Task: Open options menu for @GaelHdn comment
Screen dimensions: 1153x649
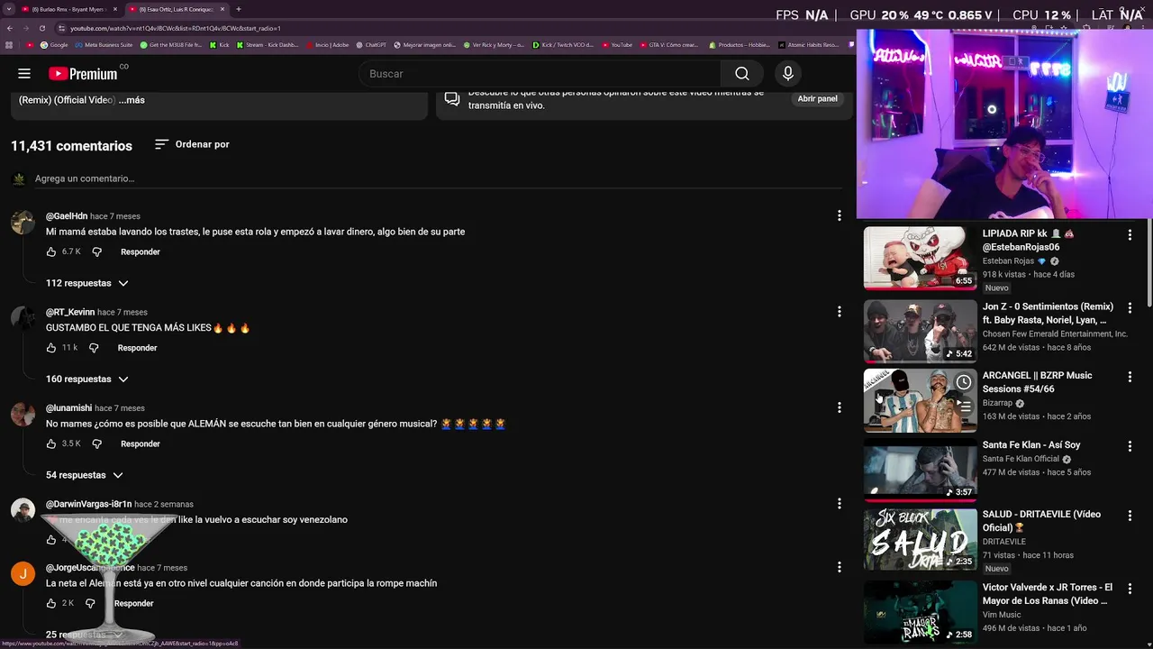Action: pyautogui.click(x=839, y=215)
